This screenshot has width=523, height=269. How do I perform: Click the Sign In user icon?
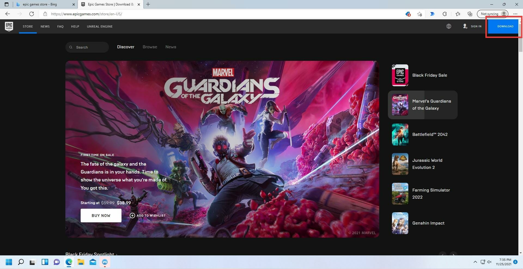point(465,26)
